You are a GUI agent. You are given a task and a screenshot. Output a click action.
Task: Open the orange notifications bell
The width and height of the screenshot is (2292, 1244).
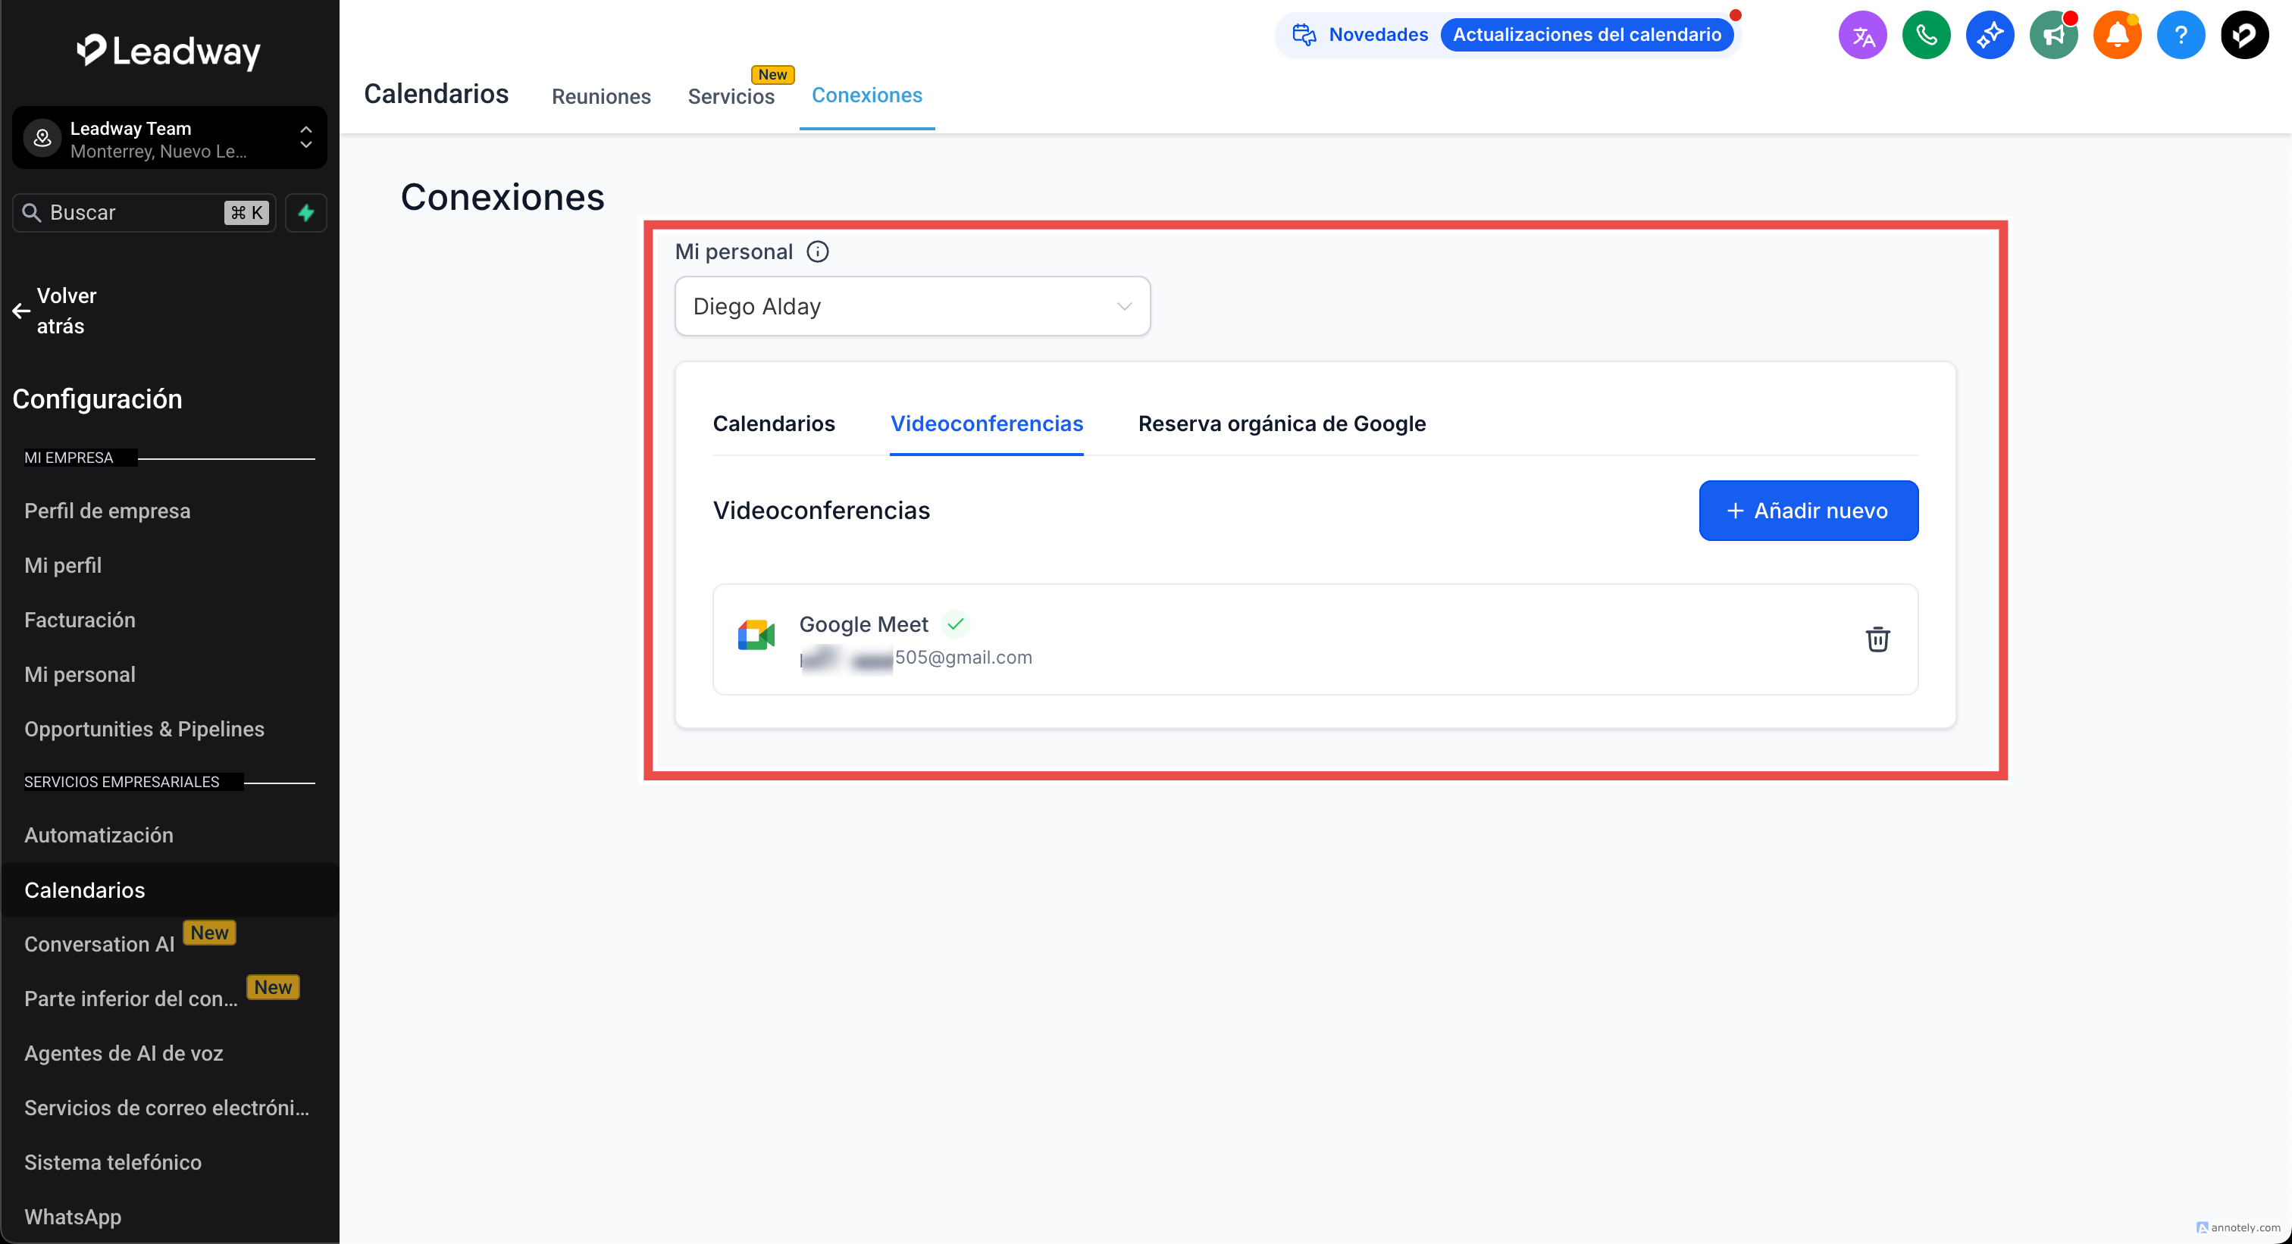click(x=2117, y=36)
